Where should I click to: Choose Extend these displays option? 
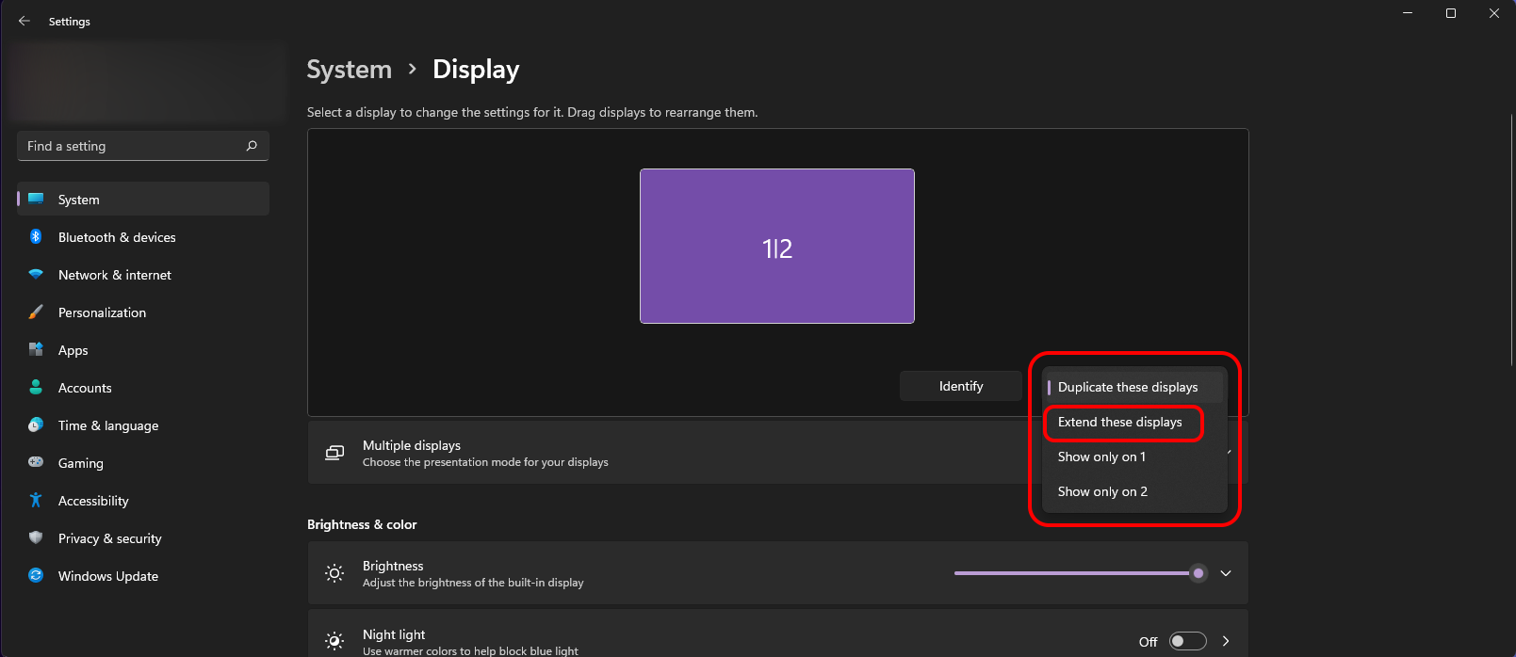[x=1119, y=423]
